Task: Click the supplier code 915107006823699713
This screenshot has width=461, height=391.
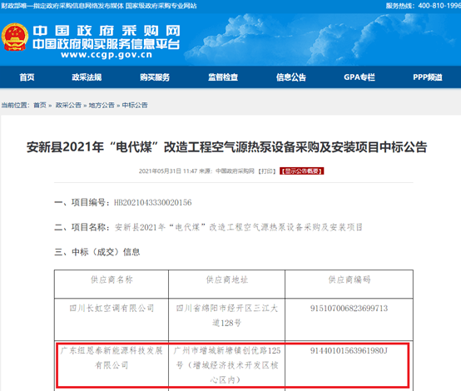Action: coord(349,309)
